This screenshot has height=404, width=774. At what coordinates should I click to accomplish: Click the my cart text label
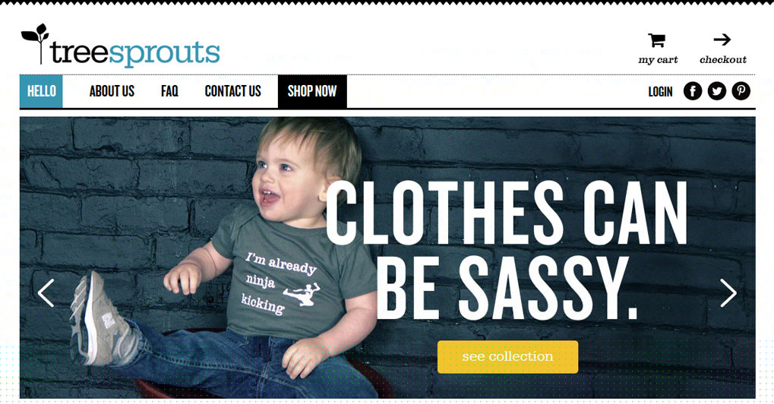pos(658,60)
